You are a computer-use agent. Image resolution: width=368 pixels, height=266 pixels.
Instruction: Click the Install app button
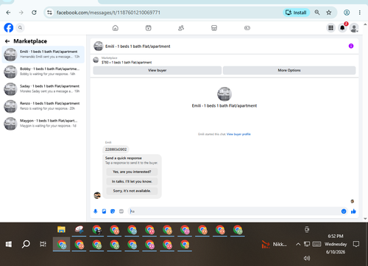[x=297, y=13]
